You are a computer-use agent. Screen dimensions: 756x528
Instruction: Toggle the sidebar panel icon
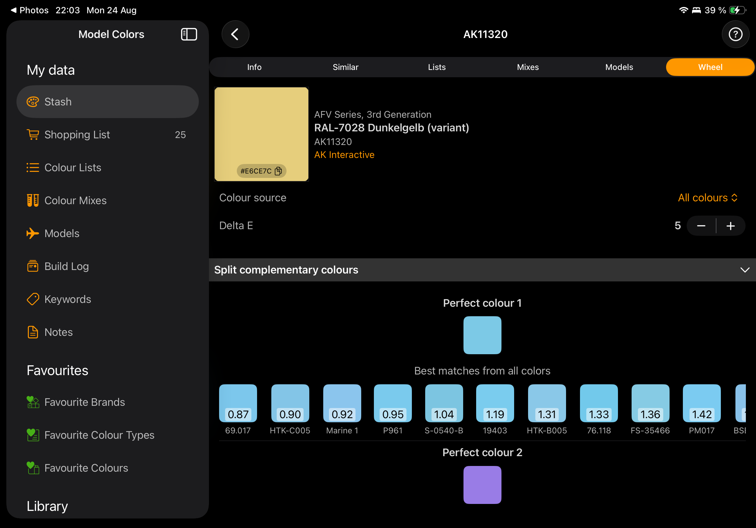[189, 34]
